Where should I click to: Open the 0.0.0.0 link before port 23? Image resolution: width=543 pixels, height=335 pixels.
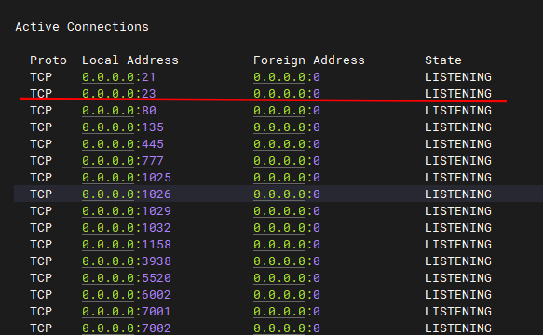pyautogui.click(x=108, y=94)
